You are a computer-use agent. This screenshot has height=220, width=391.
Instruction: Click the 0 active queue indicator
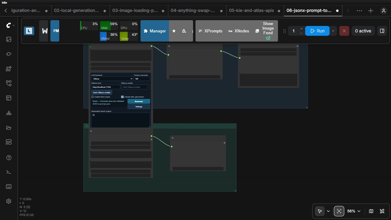(x=363, y=31)
